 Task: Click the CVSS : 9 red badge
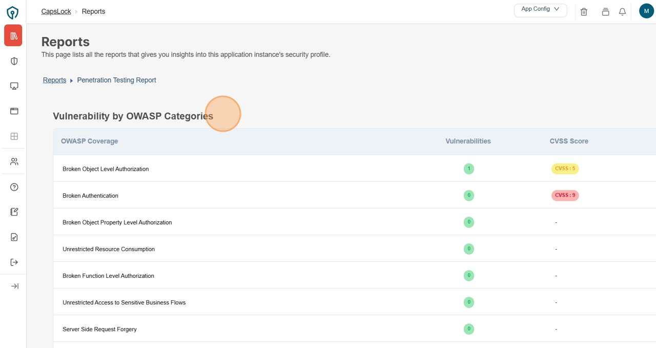[565, 195]
